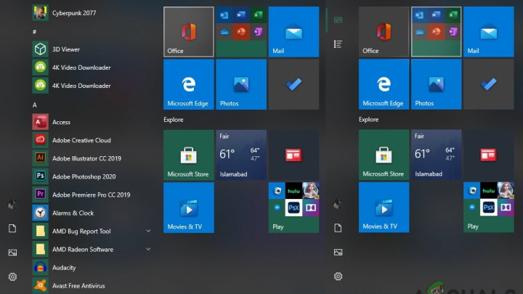Rename Explore group beside the app list

pos(174,120)
